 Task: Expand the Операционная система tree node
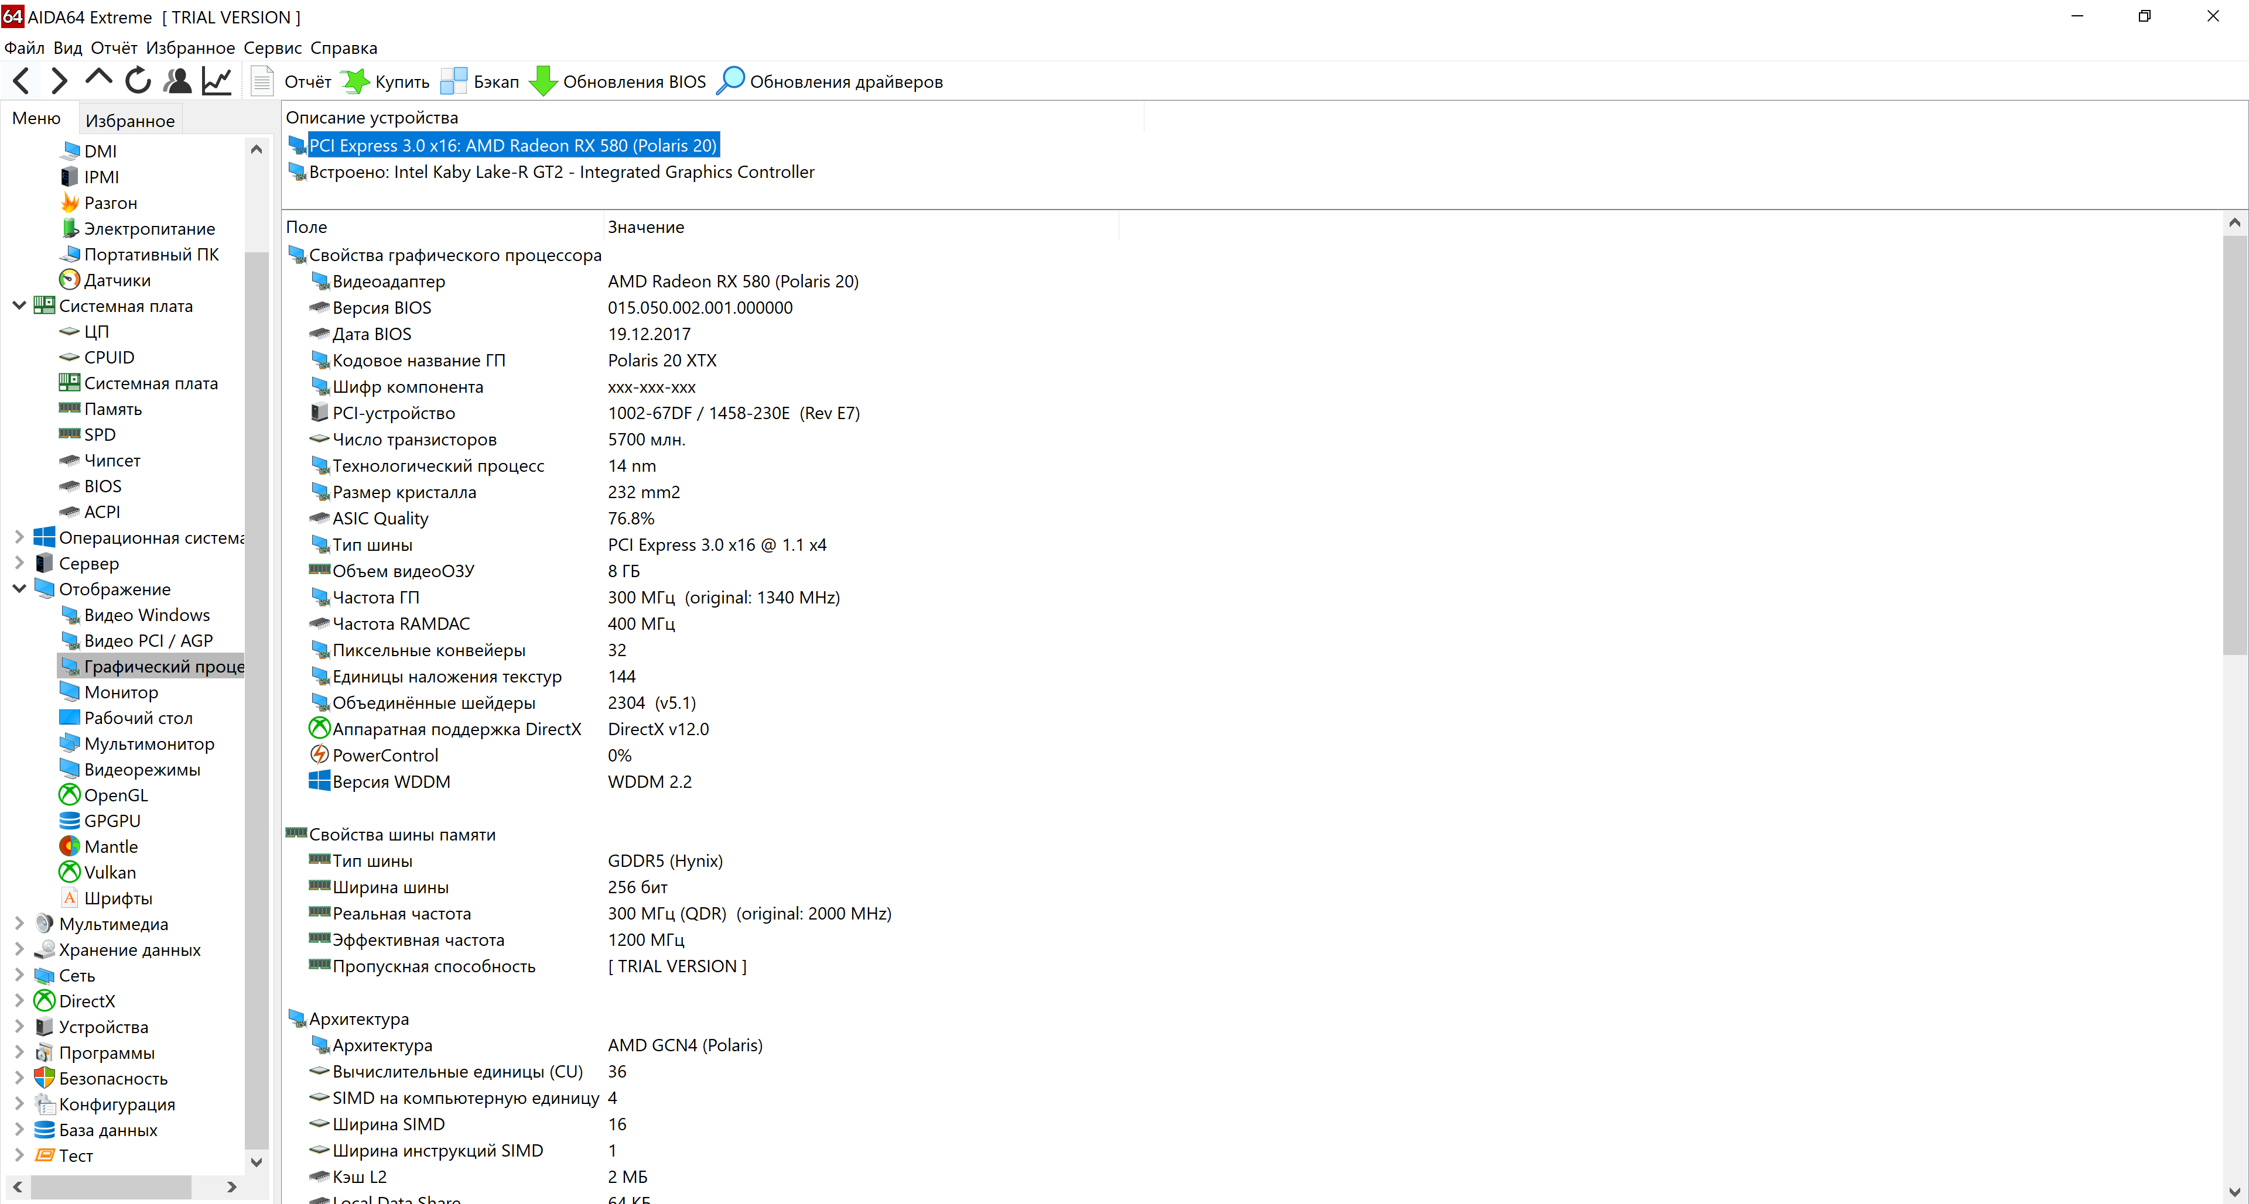[x=19, y=537]
